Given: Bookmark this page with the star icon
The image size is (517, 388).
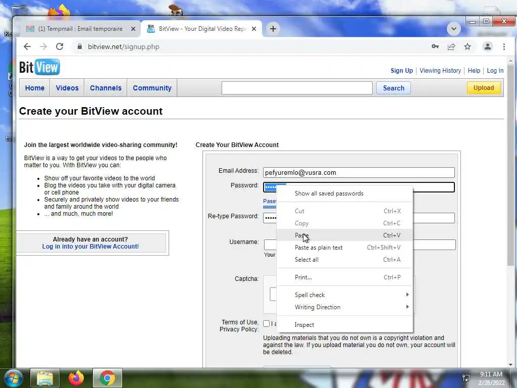Looking at the screenshot, I should coord(468,46).
